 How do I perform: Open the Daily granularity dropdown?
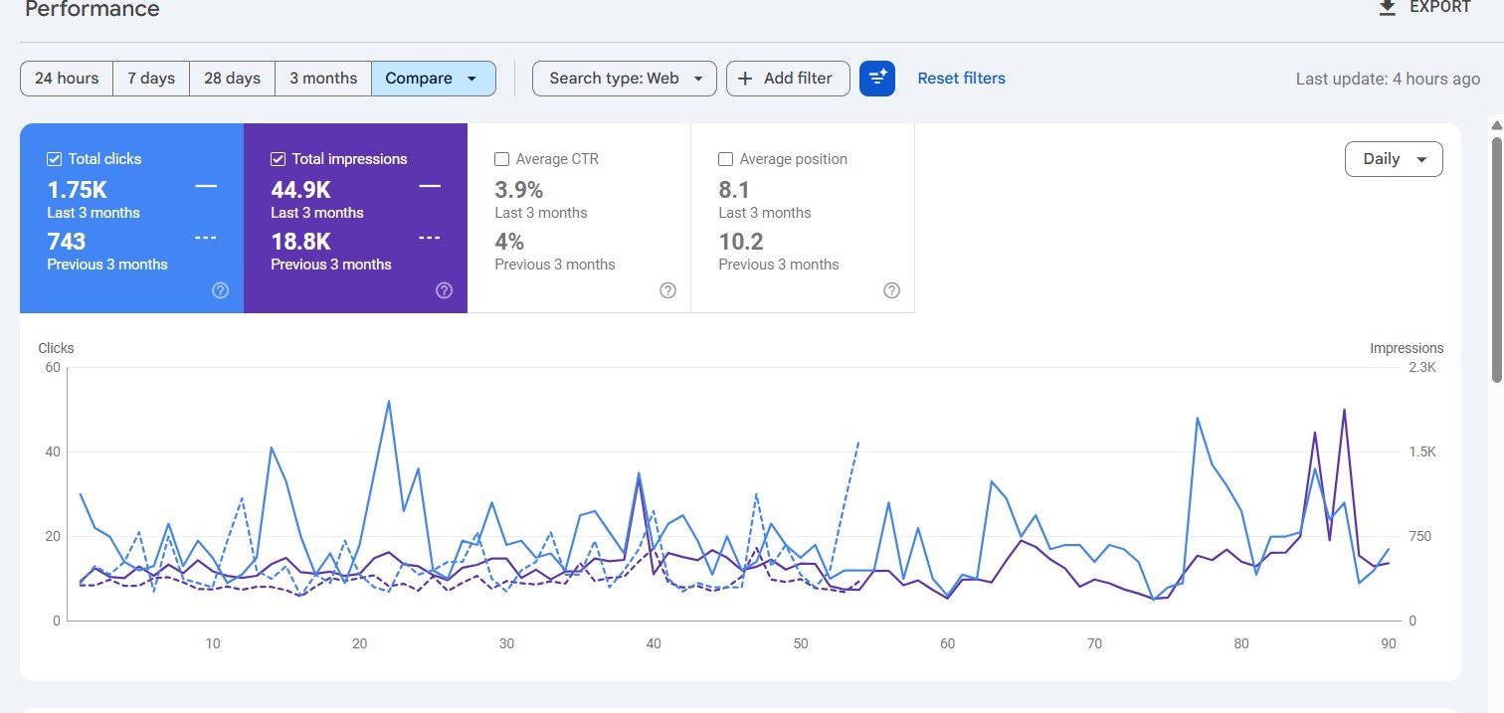coord(1393,159)
